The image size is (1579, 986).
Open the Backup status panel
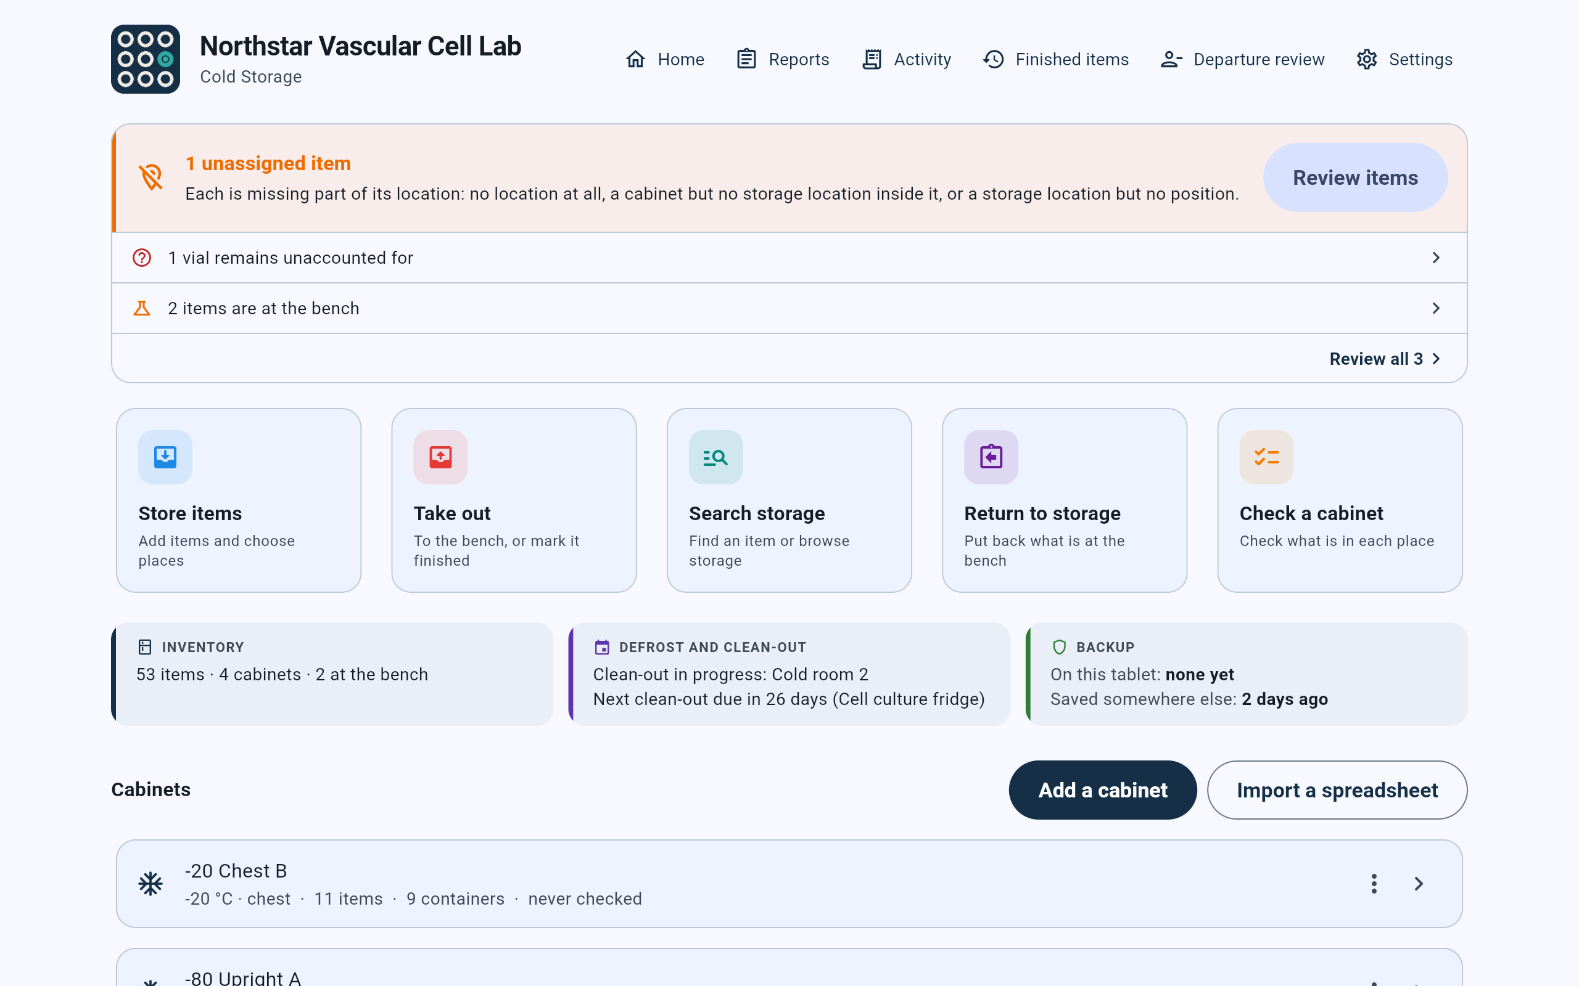coord(1247,674)
